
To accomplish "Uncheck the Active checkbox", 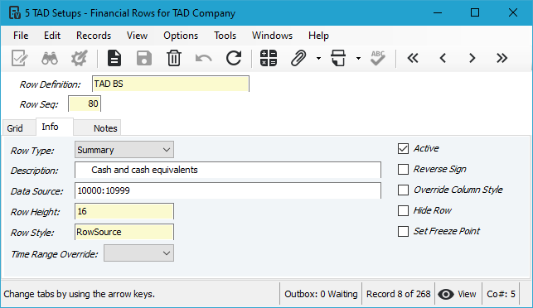I will pyautogui.click(x=403, y=148).
